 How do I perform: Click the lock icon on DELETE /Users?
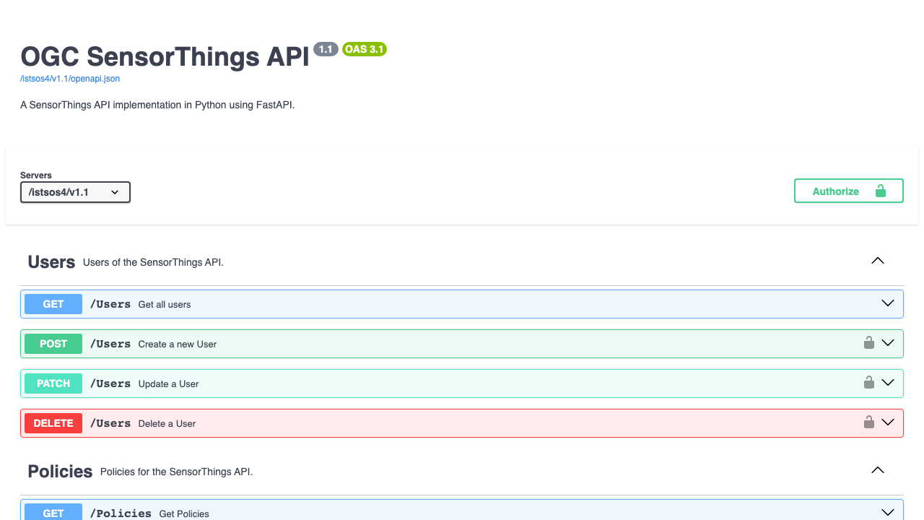pyautogui.click(x=869, y=422)
